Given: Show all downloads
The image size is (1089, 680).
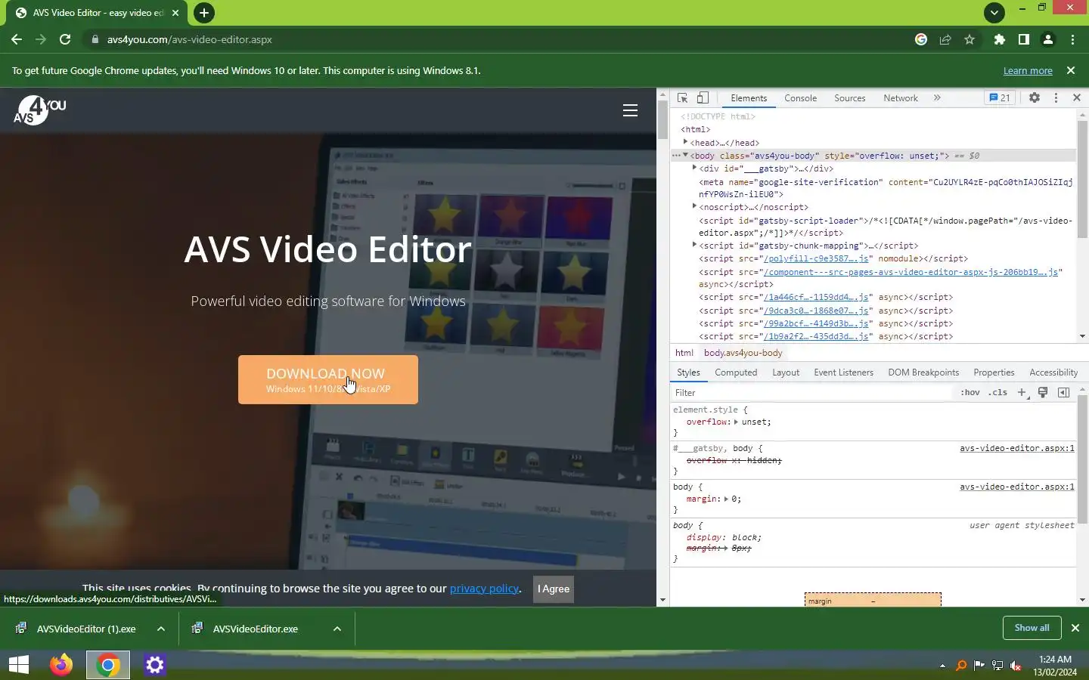Looking at the screenshot, I should pos(1032,628).
